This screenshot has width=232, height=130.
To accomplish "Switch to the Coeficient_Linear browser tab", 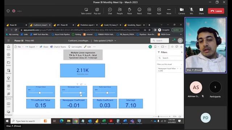I will [x=40, y=25].
